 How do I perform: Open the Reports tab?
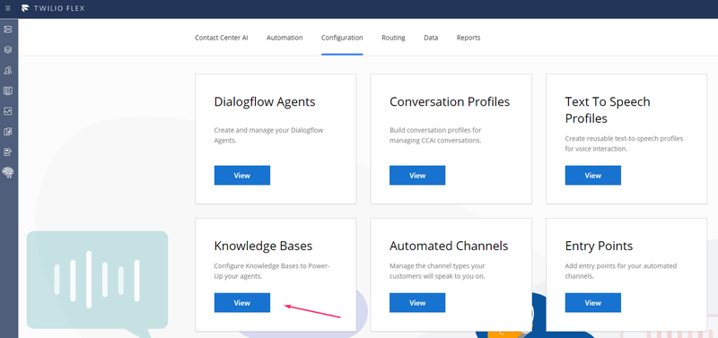click(x=468, y=38)
